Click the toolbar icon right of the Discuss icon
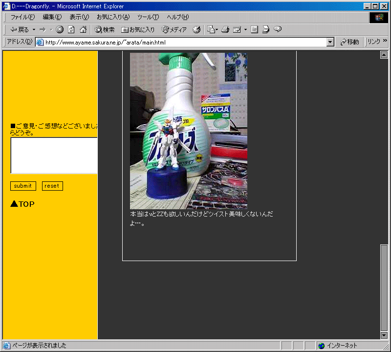This screenshot has width=391, height=352. tap(266, 30)
